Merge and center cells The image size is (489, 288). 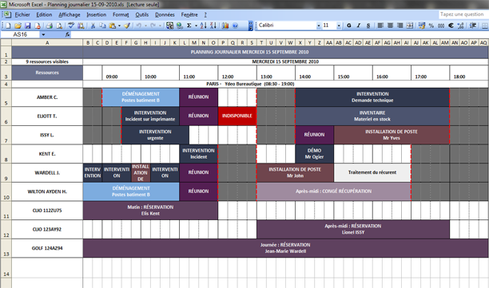click(x=410, y=26)
